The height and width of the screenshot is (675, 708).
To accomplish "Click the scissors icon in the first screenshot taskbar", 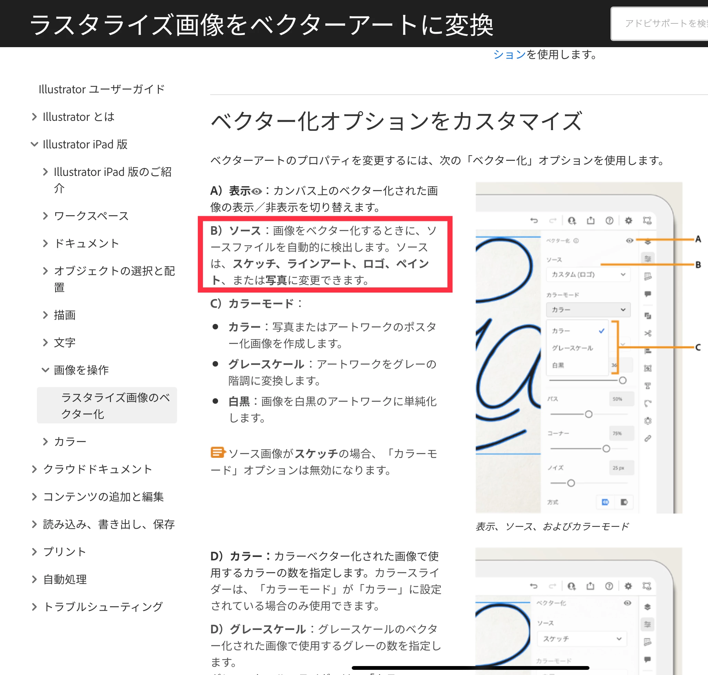I will tap(647, 333).
